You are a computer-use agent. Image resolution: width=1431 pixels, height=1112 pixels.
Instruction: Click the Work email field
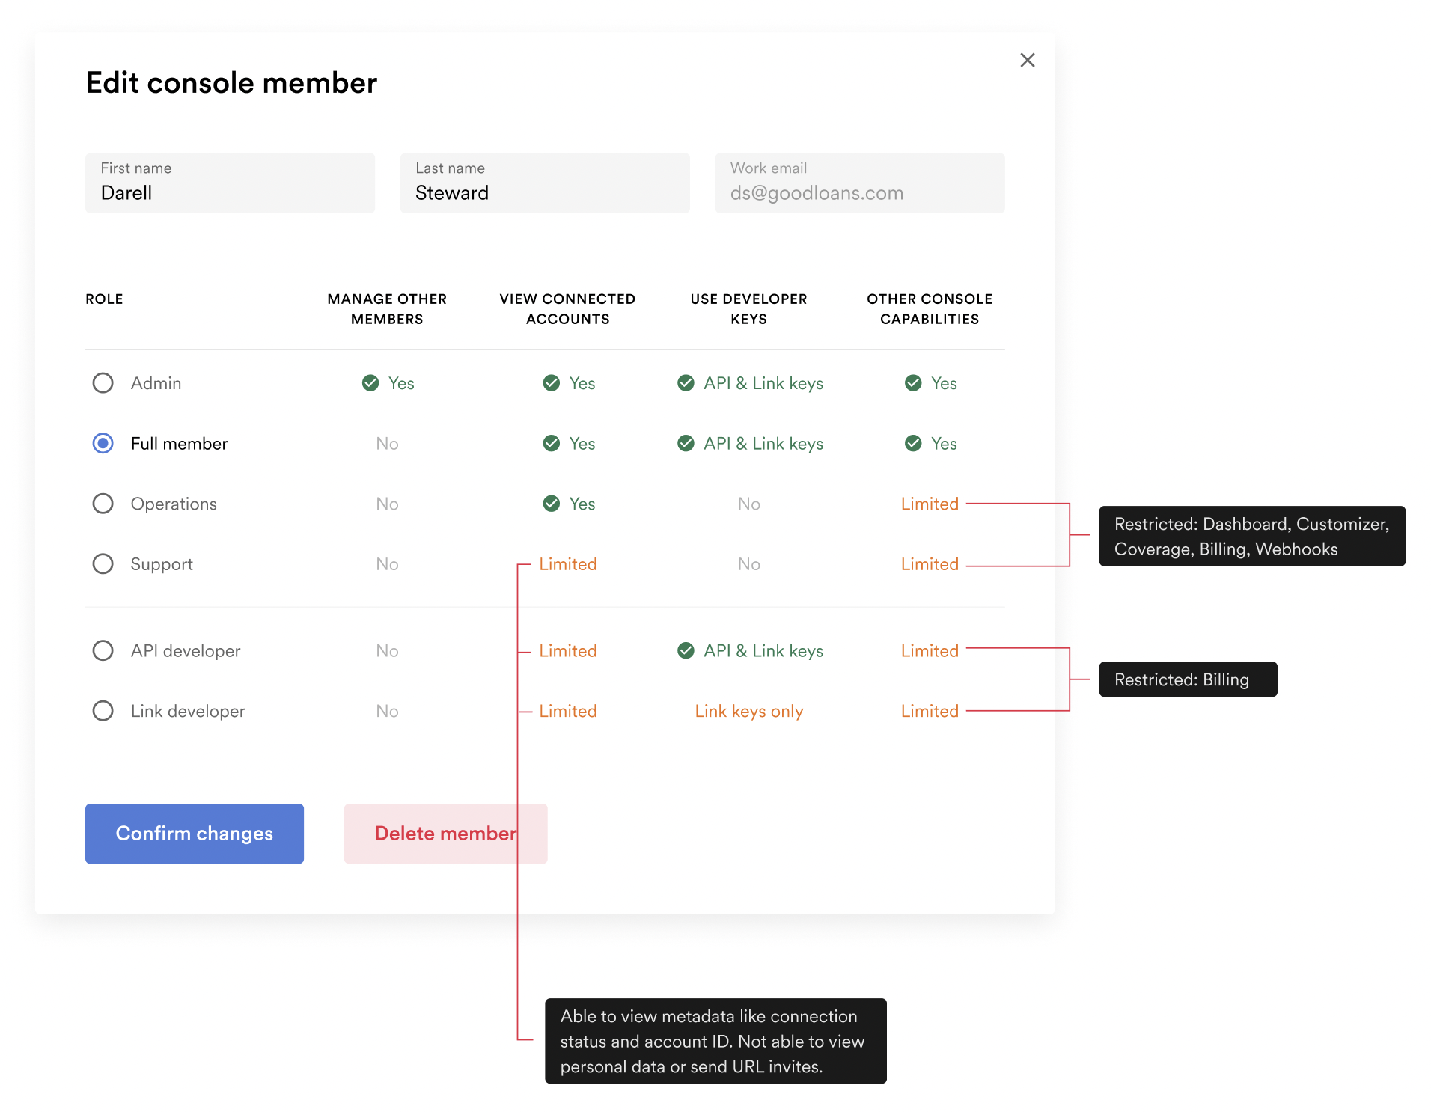point(859,184)
